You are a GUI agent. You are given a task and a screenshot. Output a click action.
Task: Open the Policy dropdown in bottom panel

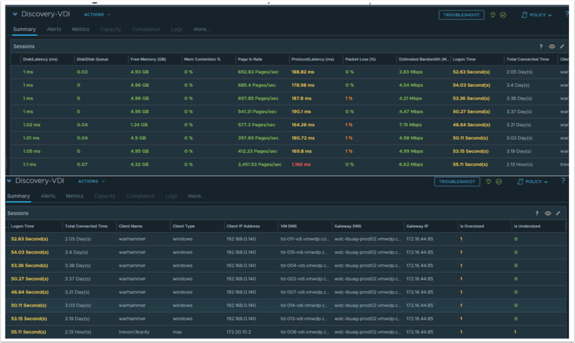(x=532, y=182)
